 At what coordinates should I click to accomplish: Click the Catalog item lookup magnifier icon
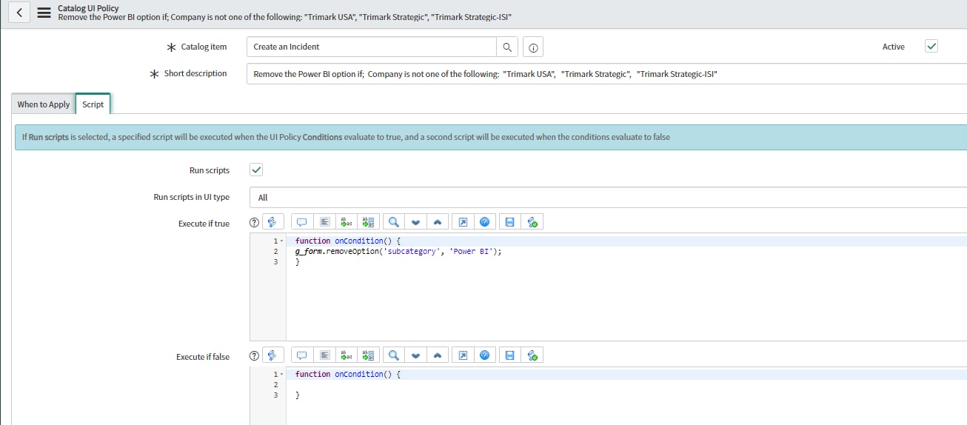tap(507, 47)
